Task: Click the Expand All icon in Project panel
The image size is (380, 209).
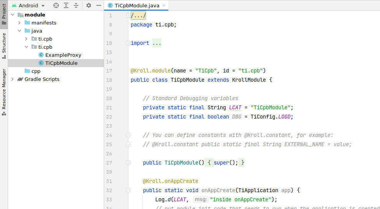Action: 66,5
